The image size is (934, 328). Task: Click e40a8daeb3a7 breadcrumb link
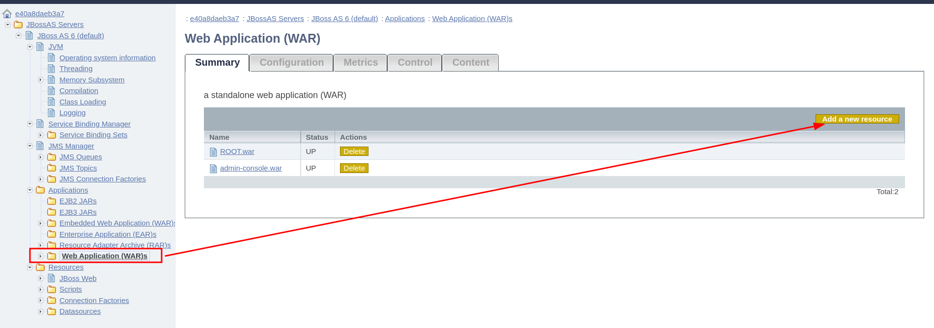click(x=215, y=19)
